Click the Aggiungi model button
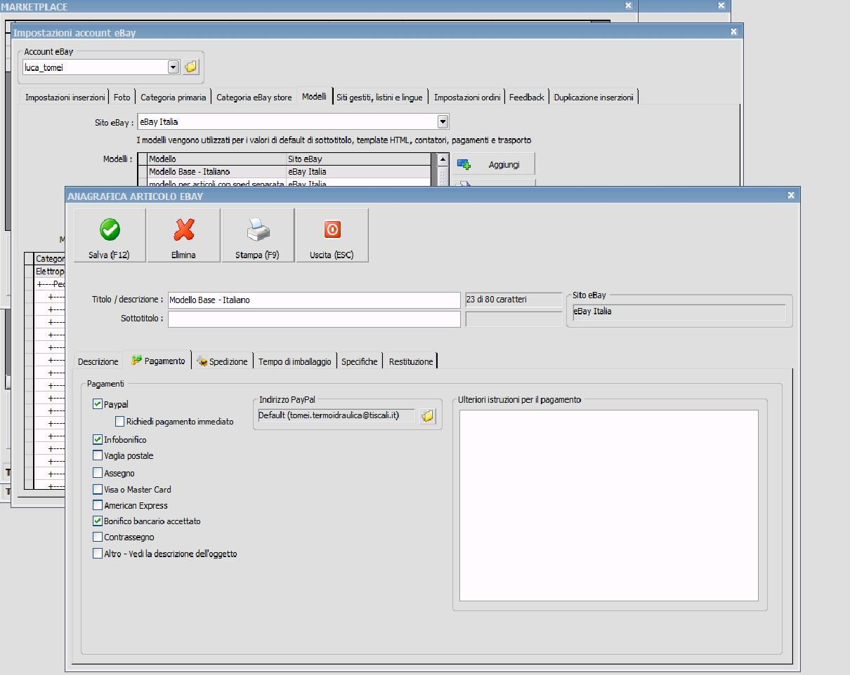This screenshot has height=675, width=850. [x=494, y=164]
